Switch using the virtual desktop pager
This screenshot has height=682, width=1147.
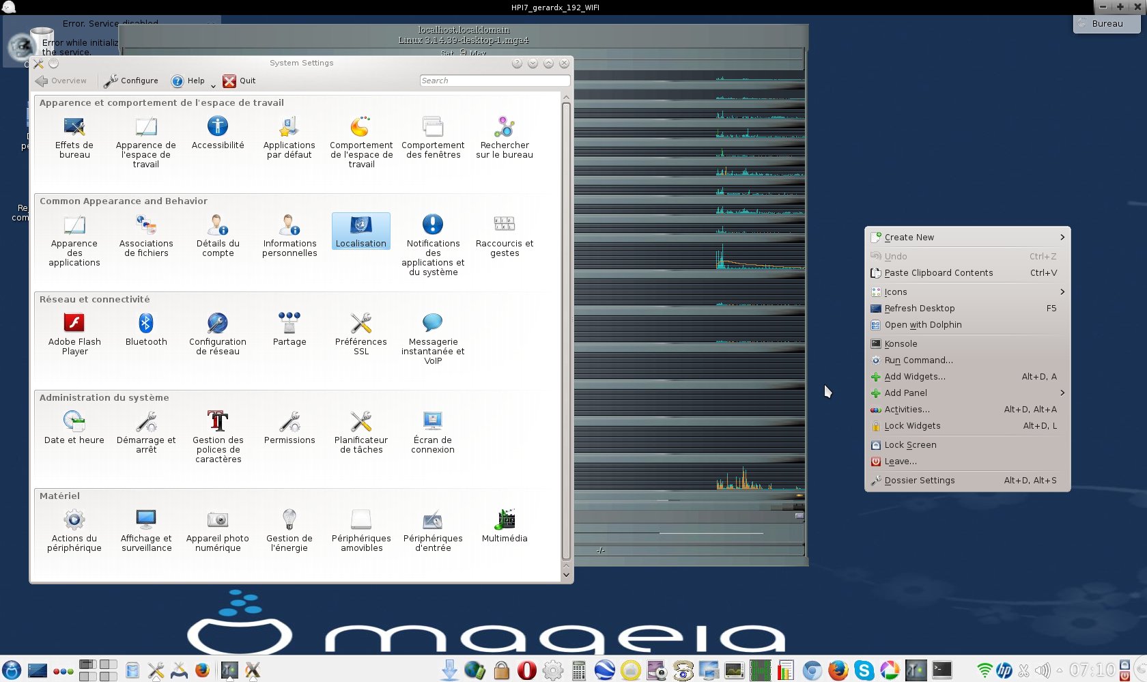(x=98, y=670)
